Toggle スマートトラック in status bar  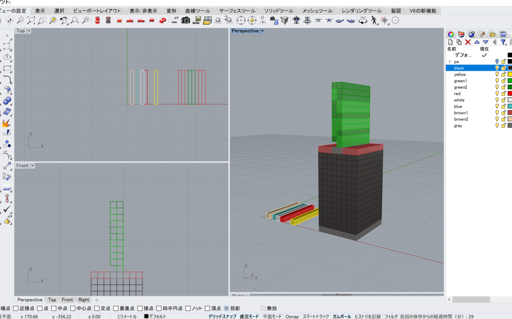click(x=316, y=317)
